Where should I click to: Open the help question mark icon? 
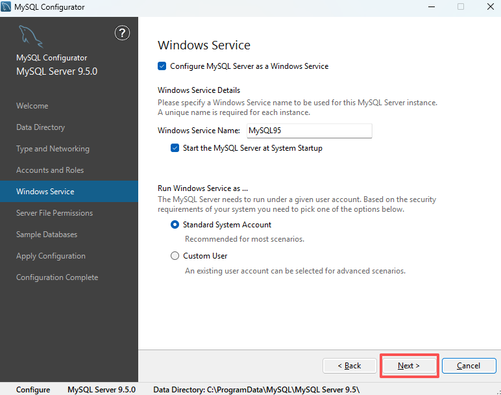[x=122, y=33]
